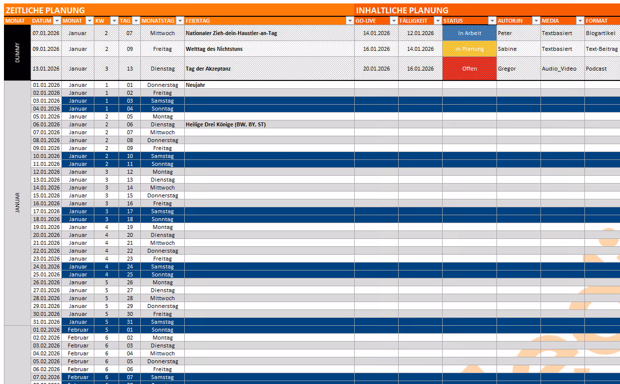This screenshot has width=620, height=384.
Task: Select date cell 31.01.2026
Action: [x=46, y=322]
